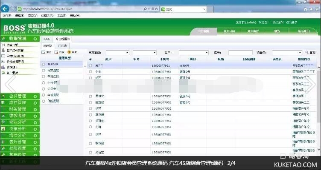
Task: Open the browser favorites star icon
Action: (311, 9)
